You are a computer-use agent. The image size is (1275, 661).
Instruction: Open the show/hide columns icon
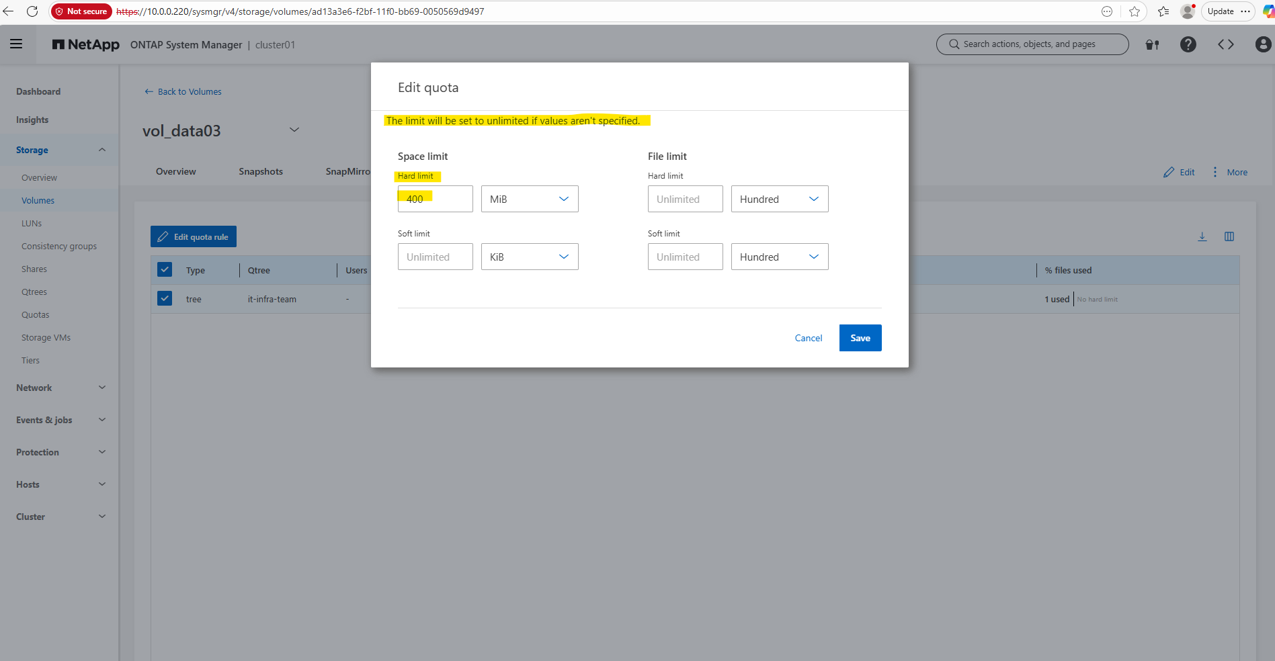click(1229, 236)
